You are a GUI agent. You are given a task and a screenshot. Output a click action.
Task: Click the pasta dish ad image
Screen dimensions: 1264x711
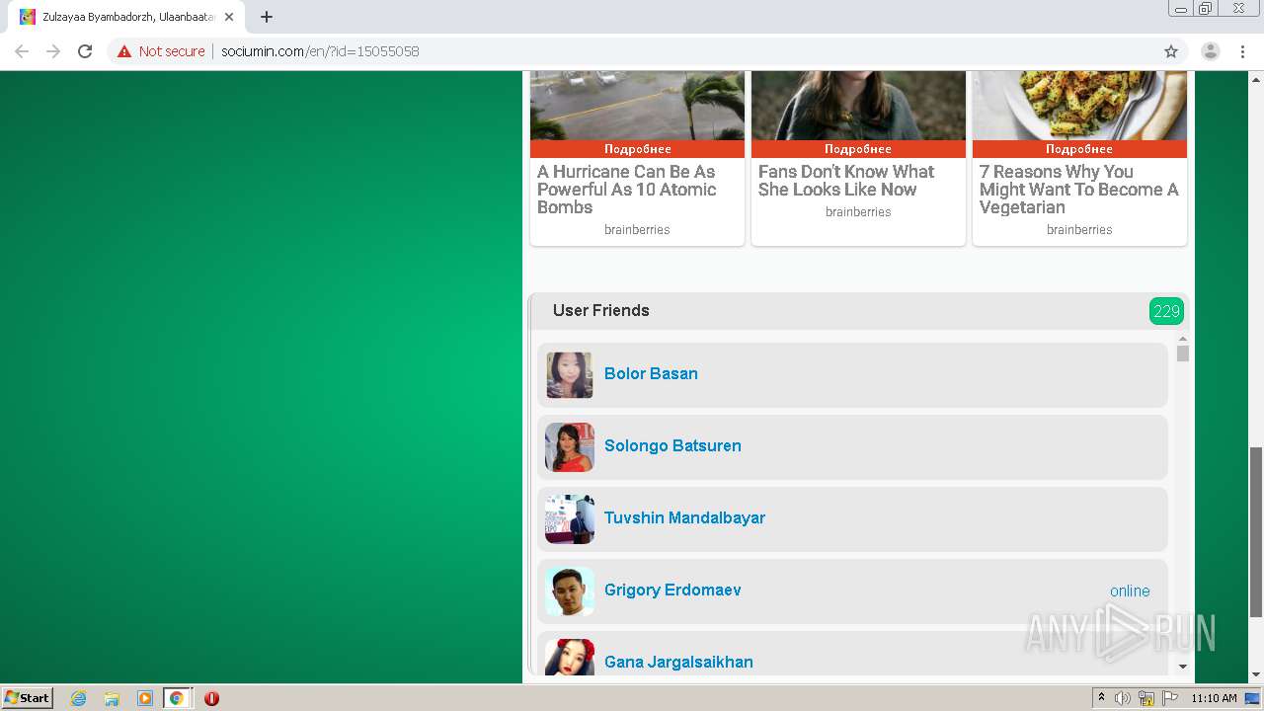click(x=1079, y=106)
